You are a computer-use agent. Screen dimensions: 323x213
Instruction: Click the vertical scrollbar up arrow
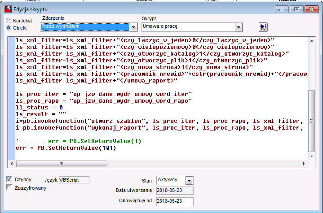point(312,41)
